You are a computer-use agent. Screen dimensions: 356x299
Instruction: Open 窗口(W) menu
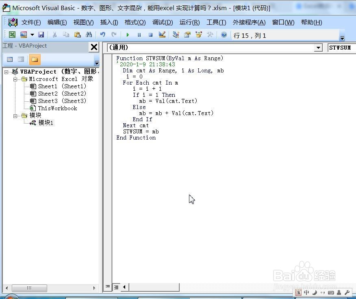coord(283,22)
